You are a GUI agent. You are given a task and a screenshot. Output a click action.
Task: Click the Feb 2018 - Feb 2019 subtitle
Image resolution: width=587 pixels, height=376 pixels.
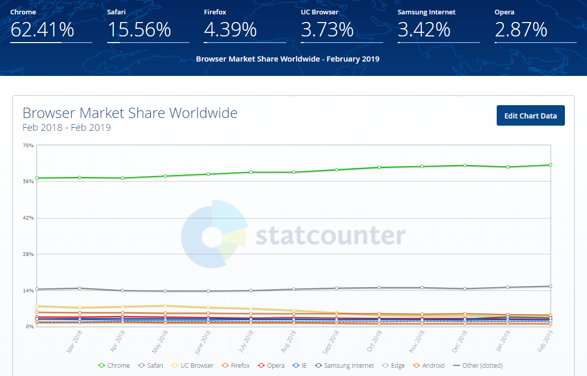(x=67, y=128)
